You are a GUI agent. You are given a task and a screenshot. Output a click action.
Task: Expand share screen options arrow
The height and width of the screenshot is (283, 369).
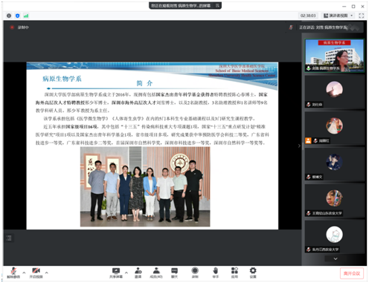[x=126, y=273]
